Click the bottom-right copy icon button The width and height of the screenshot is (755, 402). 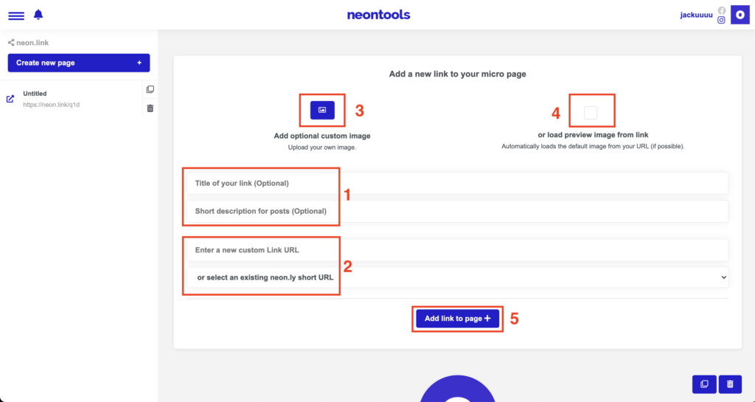coord(704,384)
